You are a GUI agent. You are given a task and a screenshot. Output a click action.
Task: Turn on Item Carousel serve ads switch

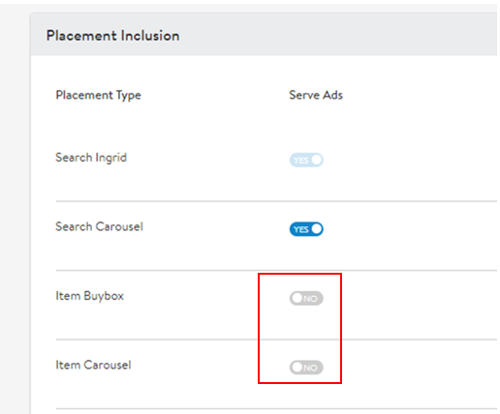click(306, 368)
